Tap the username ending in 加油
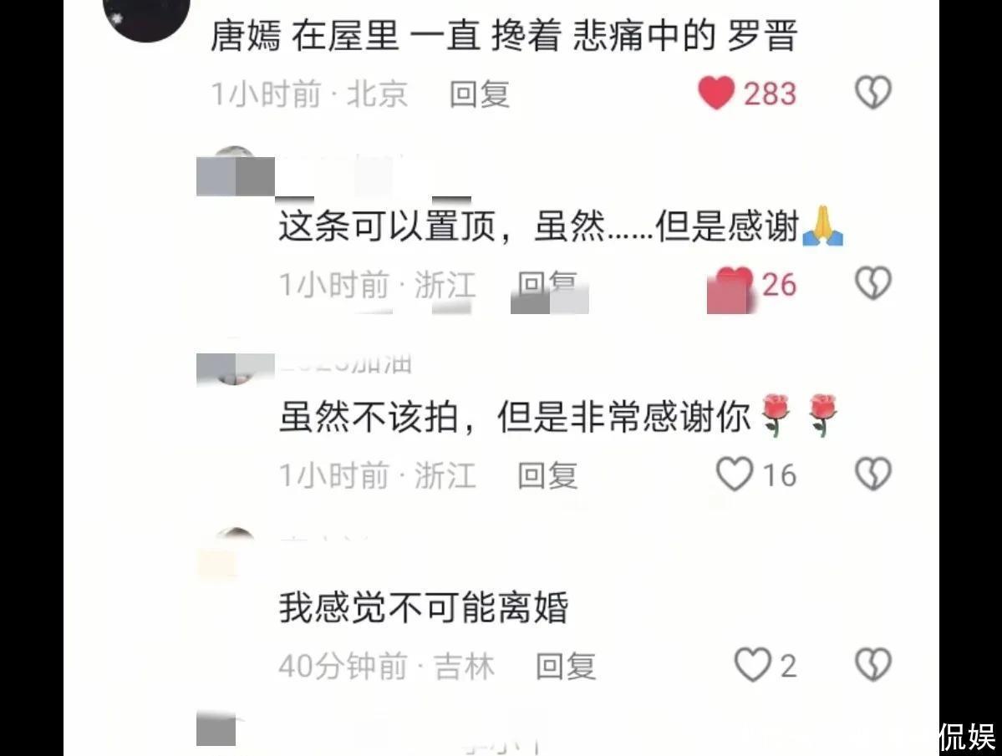 pyautogui.click(x=346, y=363)
